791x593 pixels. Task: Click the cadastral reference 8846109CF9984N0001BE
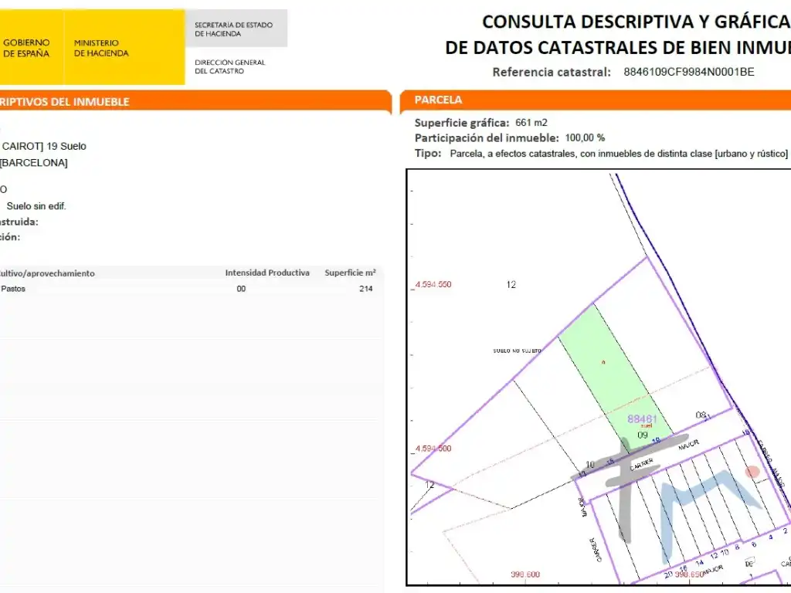coord(688,72)
